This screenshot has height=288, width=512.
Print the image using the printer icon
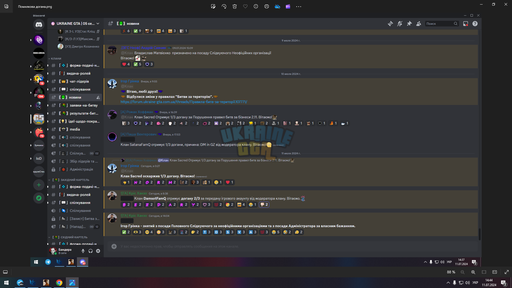tap(267, 6)
